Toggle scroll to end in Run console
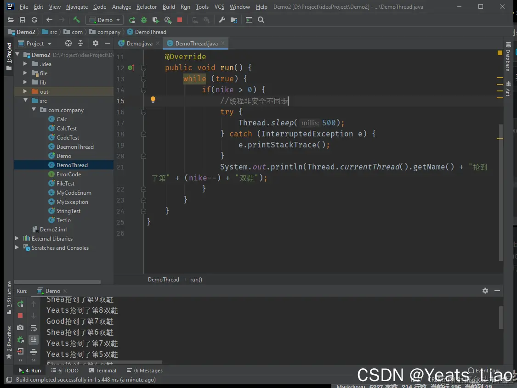Viewport: 517px width, 388px height. click(34, 340)
